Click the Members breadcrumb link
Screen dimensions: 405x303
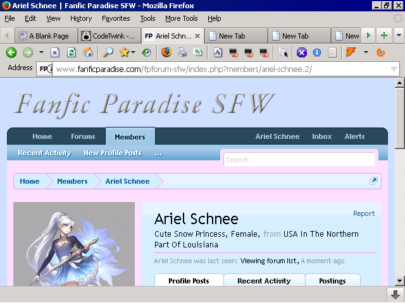(x=72, y=181)
